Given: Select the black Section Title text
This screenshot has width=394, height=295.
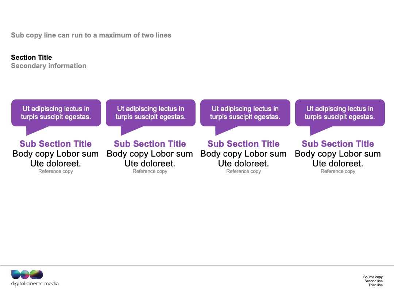Looking at the screenshot, I should coord(31,58).
